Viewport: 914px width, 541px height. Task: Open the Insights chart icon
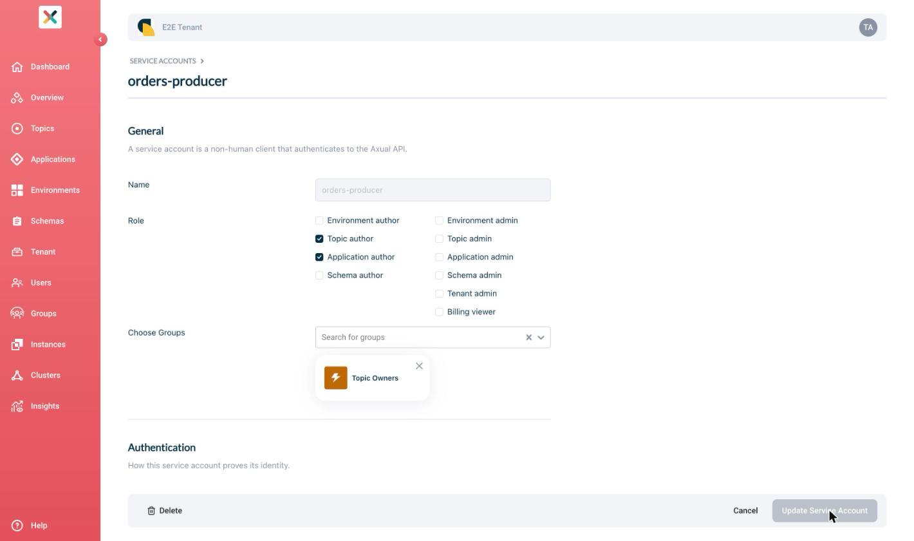[x=17, y=406]
